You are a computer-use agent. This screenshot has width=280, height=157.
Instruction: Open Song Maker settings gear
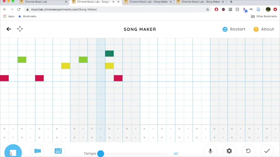click(x=229, y=151)
